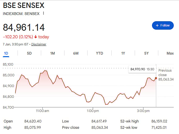Switch to the 1M chart tab
The image size is (179, 134).
pyautogui.click(x=52, y=53)
